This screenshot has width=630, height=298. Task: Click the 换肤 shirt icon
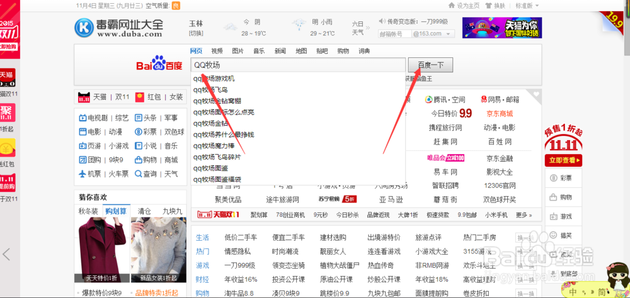click(x=489, y=6)
